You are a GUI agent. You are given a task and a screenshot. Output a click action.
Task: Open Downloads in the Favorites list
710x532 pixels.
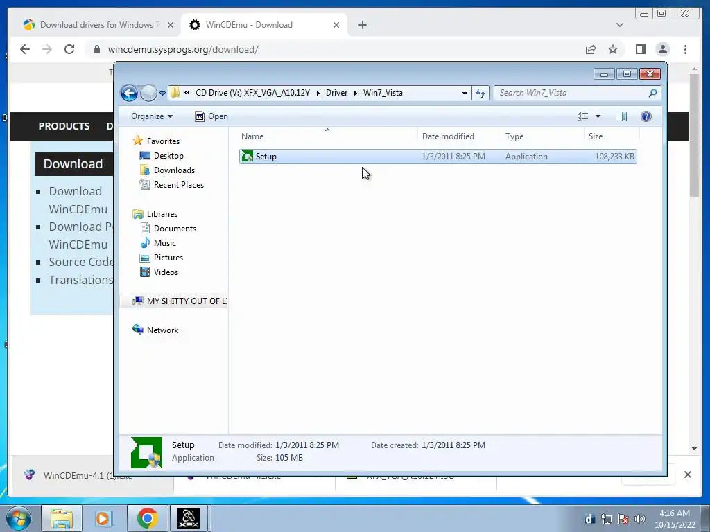(x=168, y=170)
